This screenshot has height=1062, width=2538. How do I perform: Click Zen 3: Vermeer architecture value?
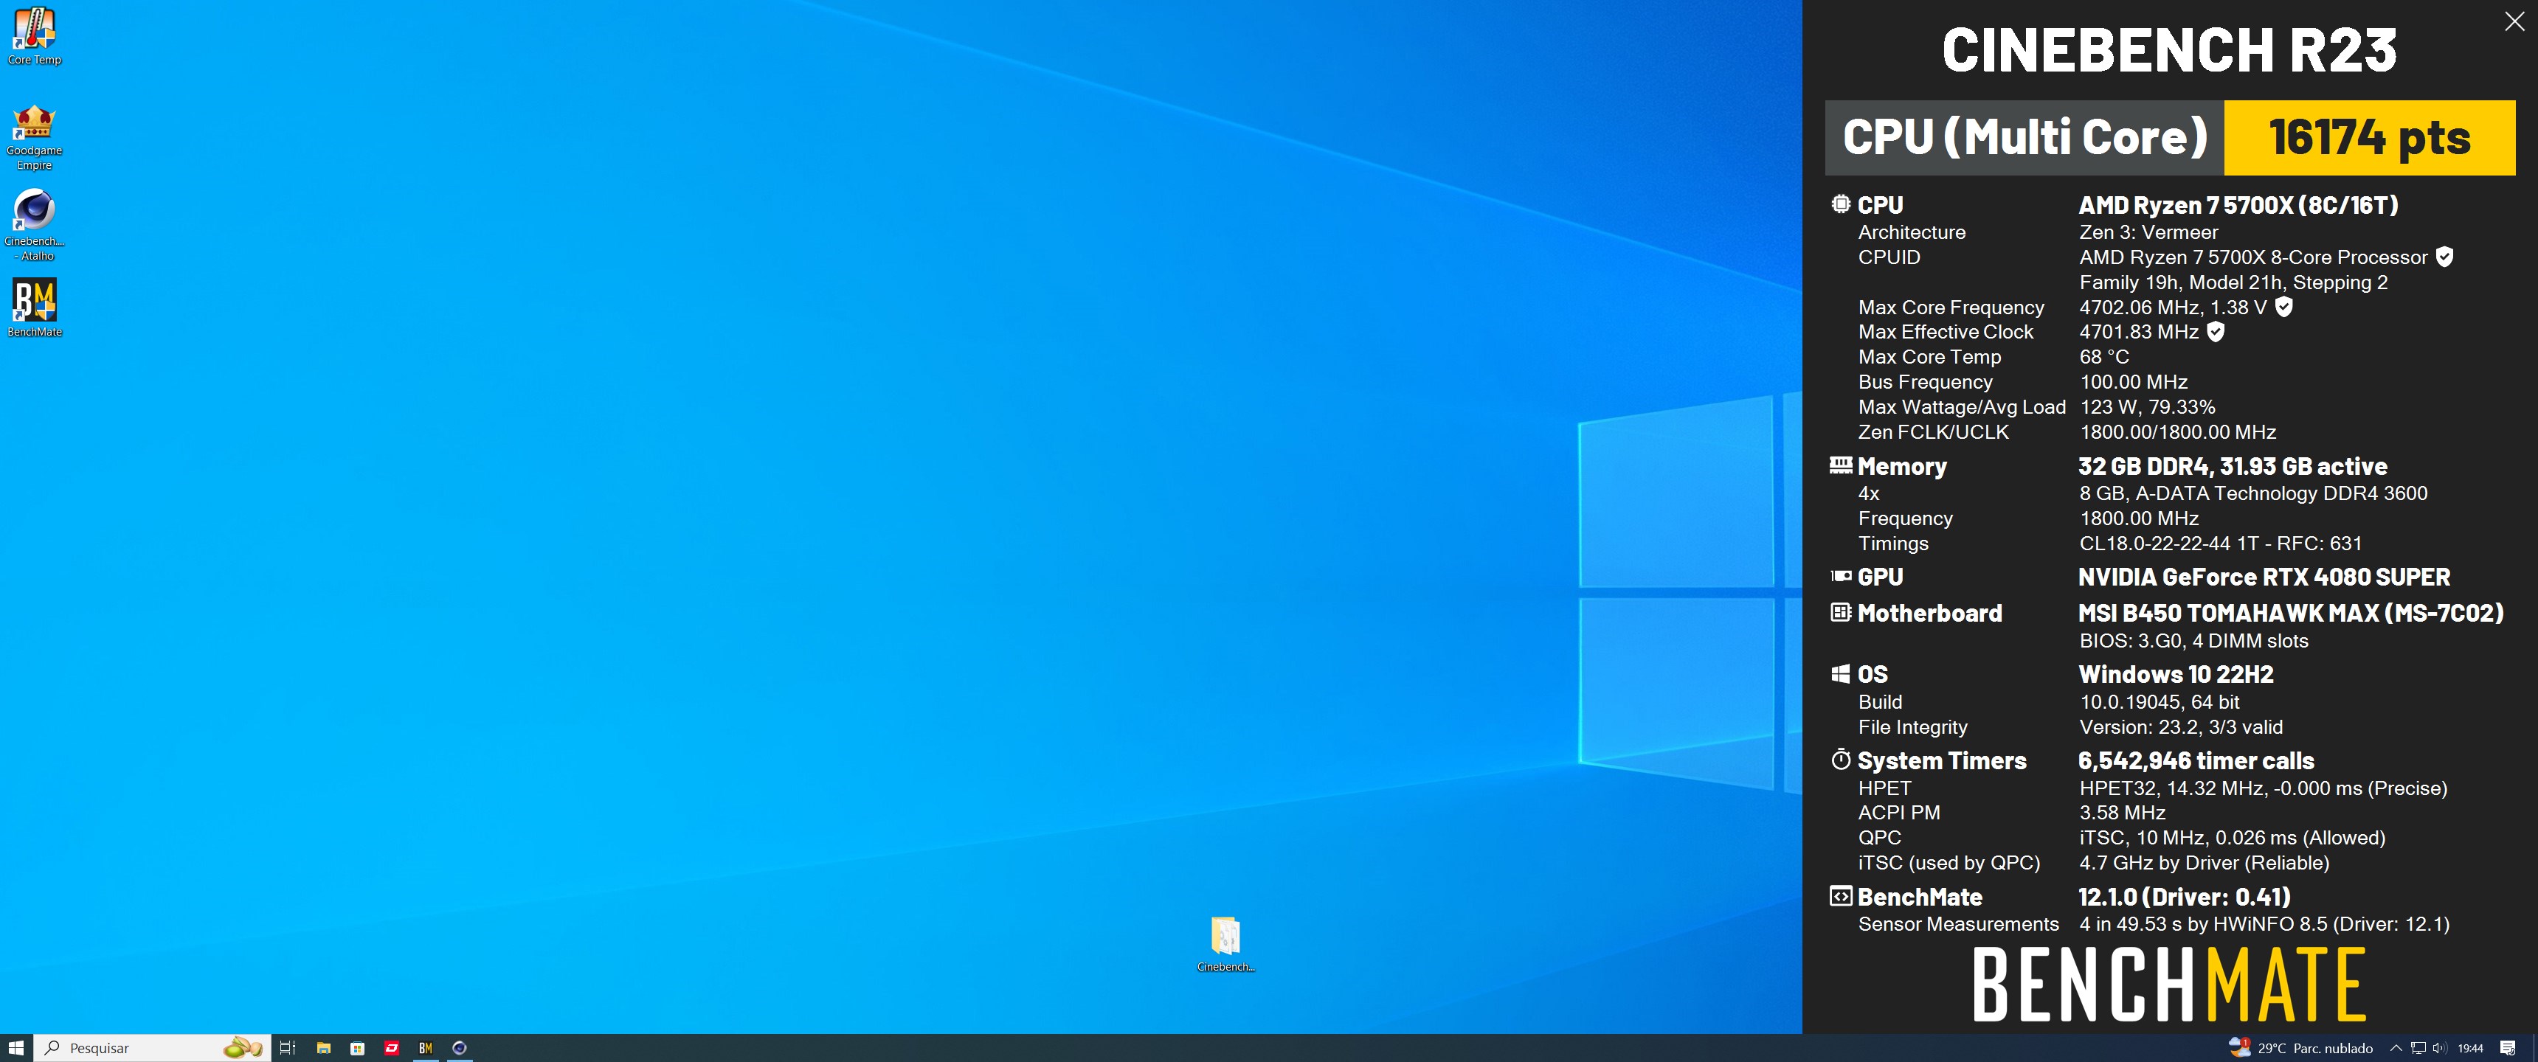point(2149,232)
